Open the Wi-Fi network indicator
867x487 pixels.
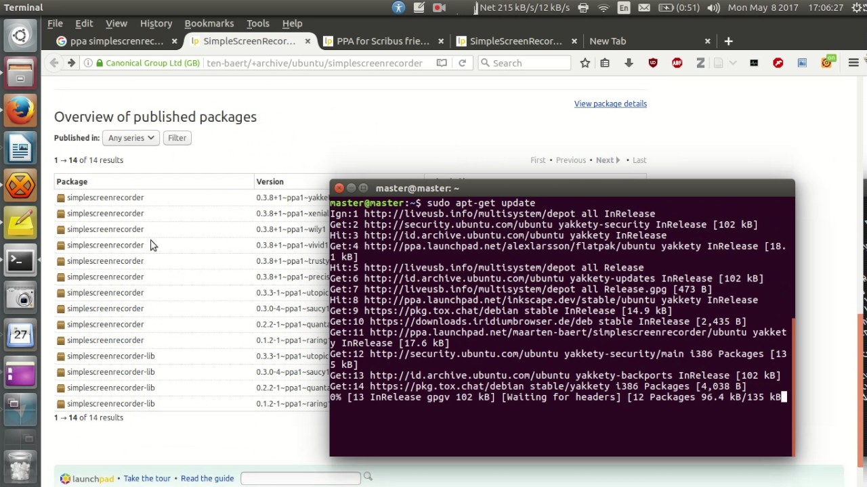(x=604, y=7)
